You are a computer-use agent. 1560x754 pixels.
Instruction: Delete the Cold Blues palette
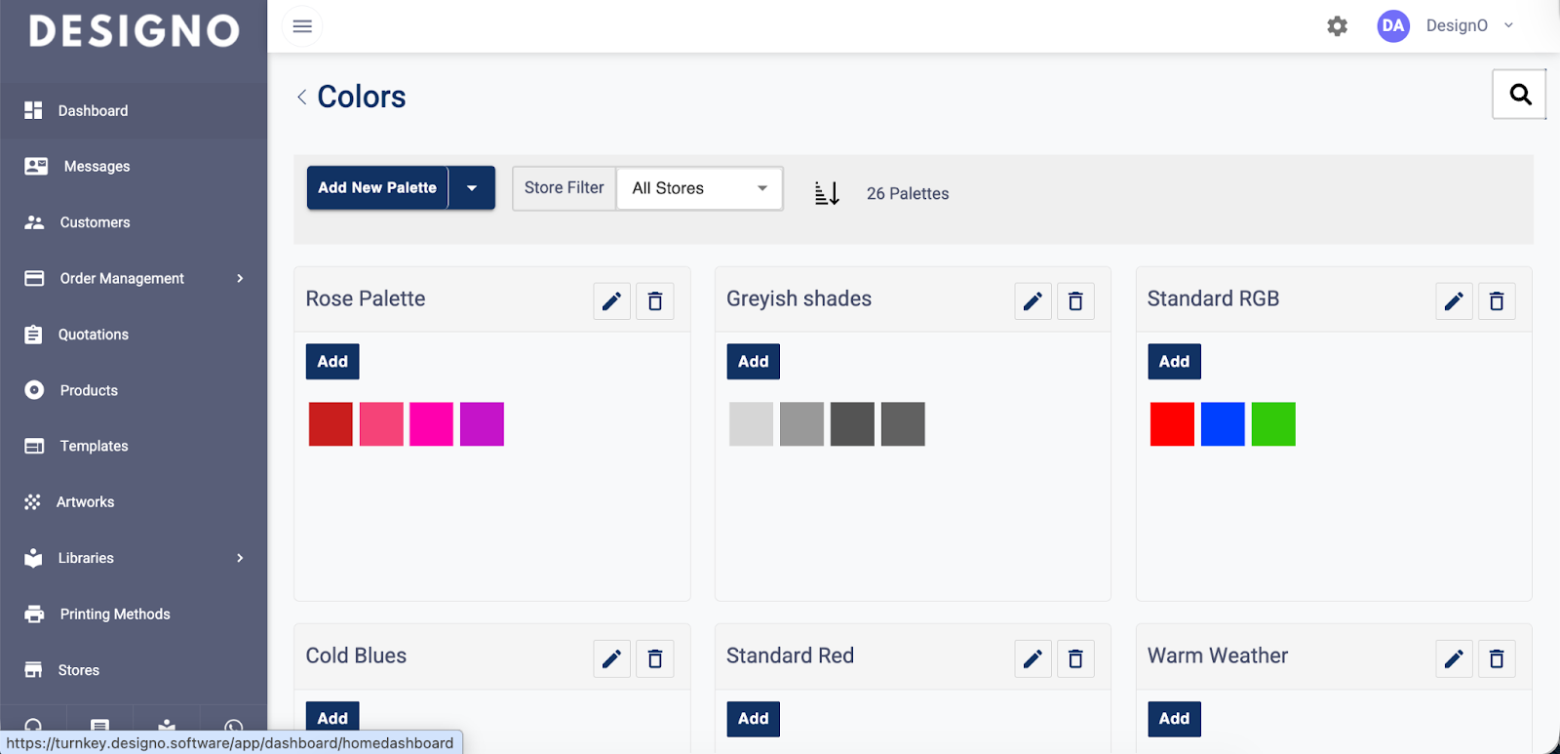tap(654, 659)
